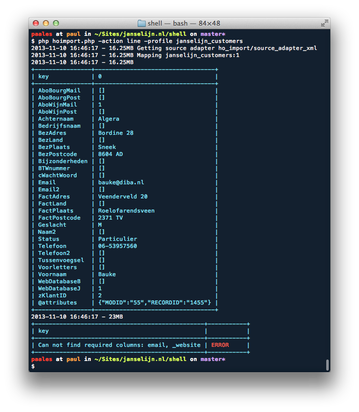The width and height of the screenshot is (359, 412).
Task: Click the 'FactPostcode' key
Action: pyautogui.click(x=59, y=218)
